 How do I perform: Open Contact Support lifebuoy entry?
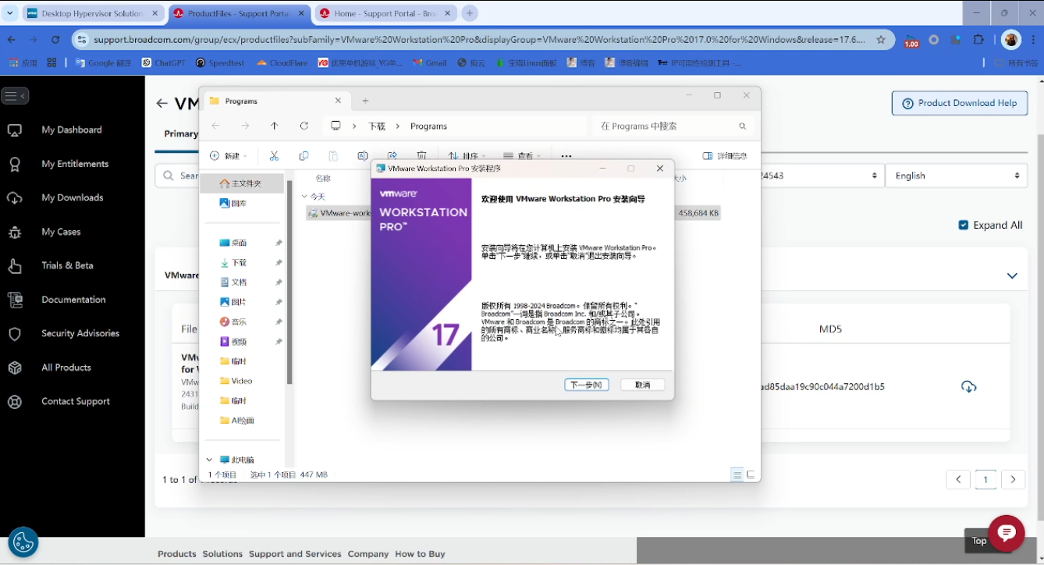click(76, 401)
